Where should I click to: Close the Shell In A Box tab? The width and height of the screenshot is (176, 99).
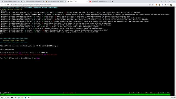coord(87,2)
